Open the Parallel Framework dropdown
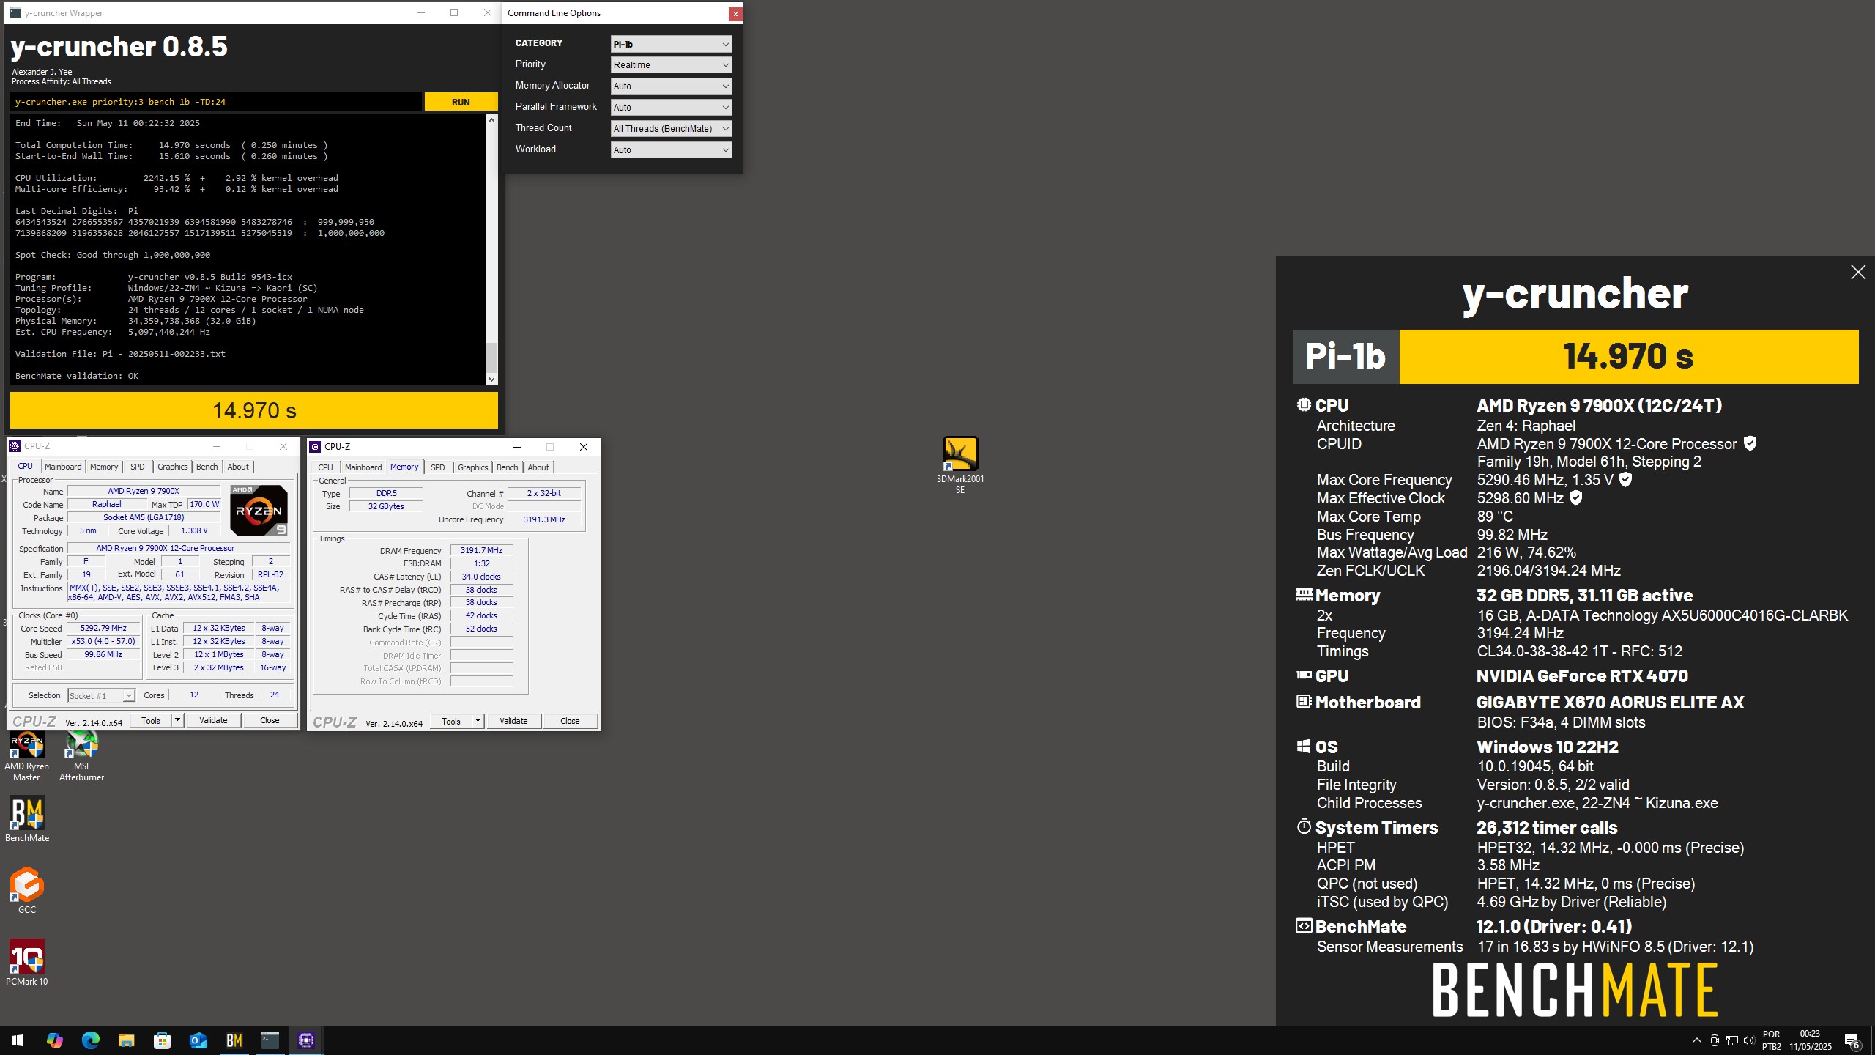Screen dimensions: 1875x1055 (671, 108)
